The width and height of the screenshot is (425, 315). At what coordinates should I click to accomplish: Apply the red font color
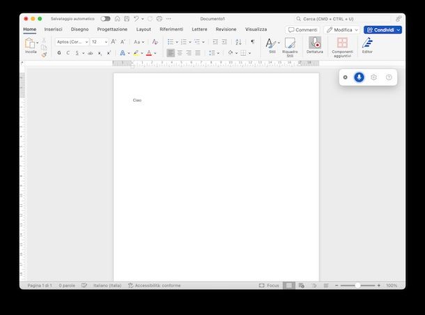click(x=149, y=53)
